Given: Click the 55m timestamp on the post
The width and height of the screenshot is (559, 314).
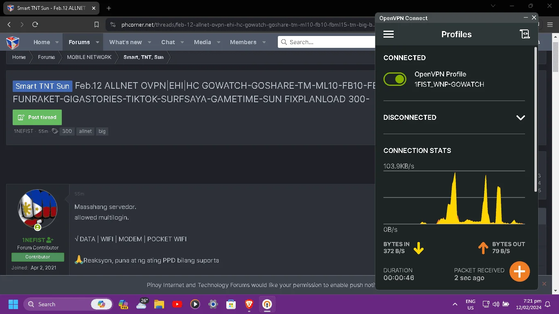Looking at the screenshot, I should [x=79, y=194].
